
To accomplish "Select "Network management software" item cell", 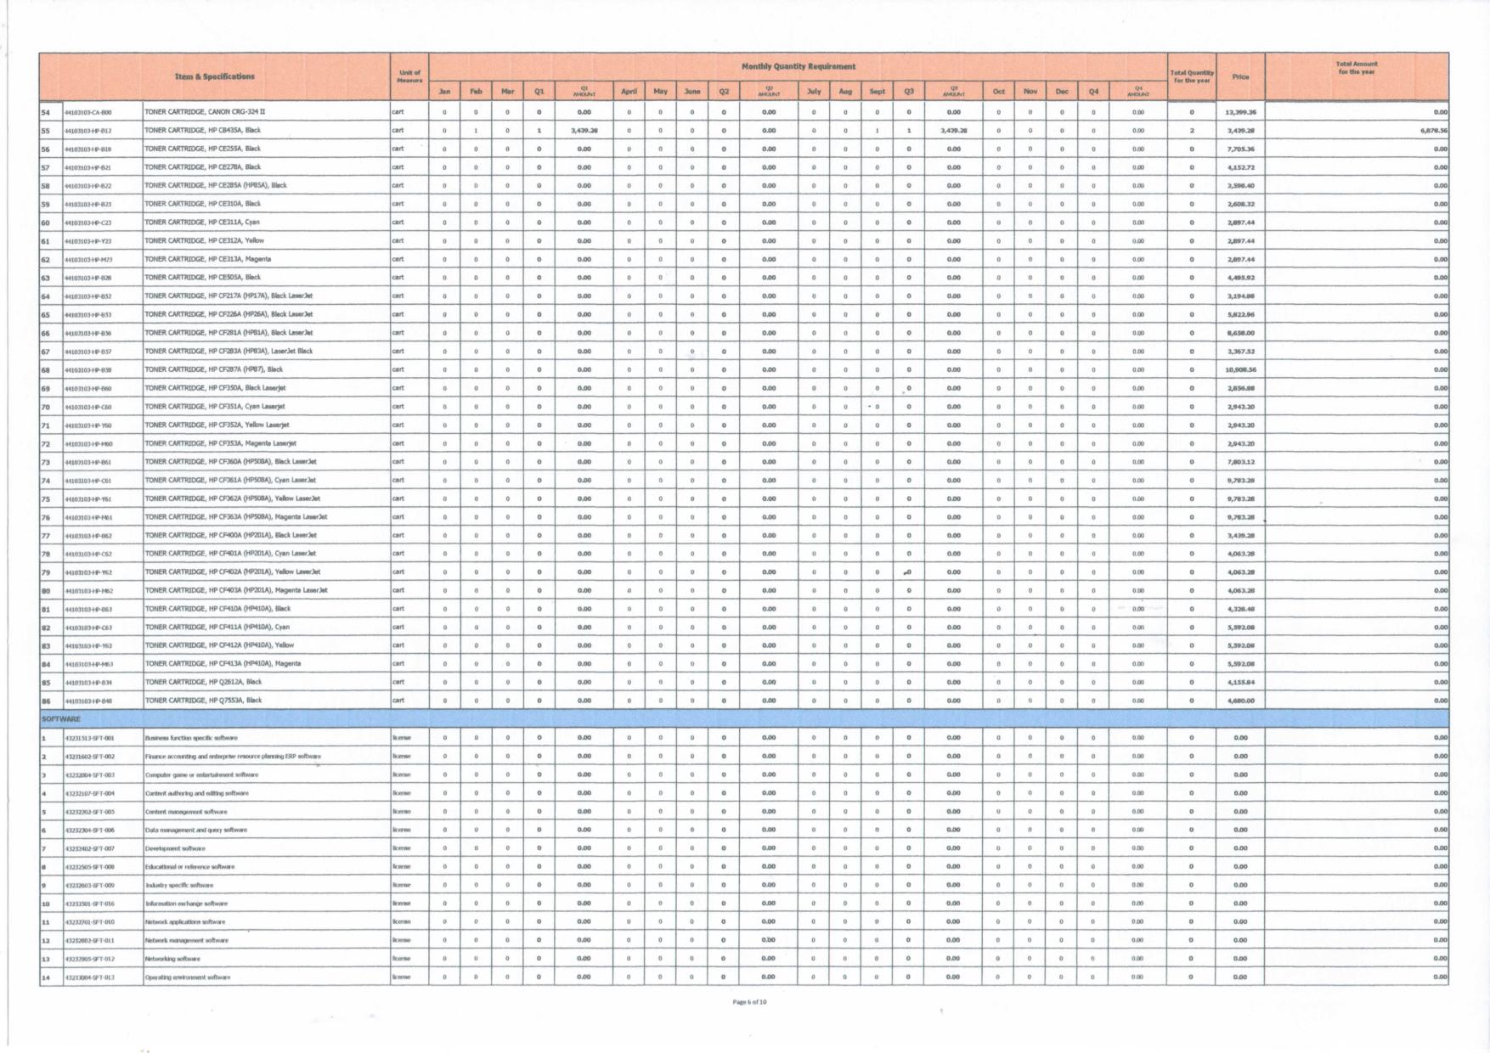I will click(x=266, y=940).
